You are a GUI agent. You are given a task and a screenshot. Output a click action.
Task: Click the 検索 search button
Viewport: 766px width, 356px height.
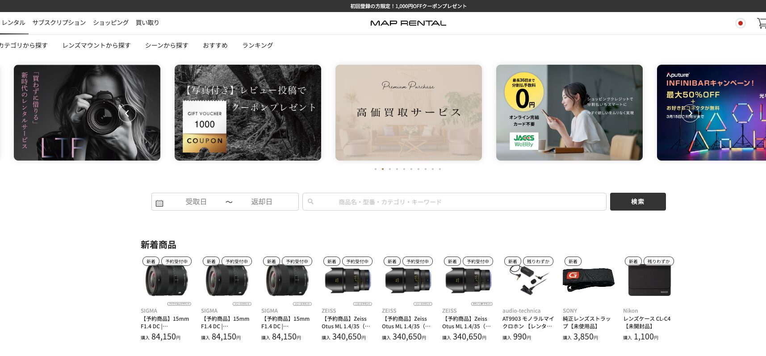tap(638, 202)
